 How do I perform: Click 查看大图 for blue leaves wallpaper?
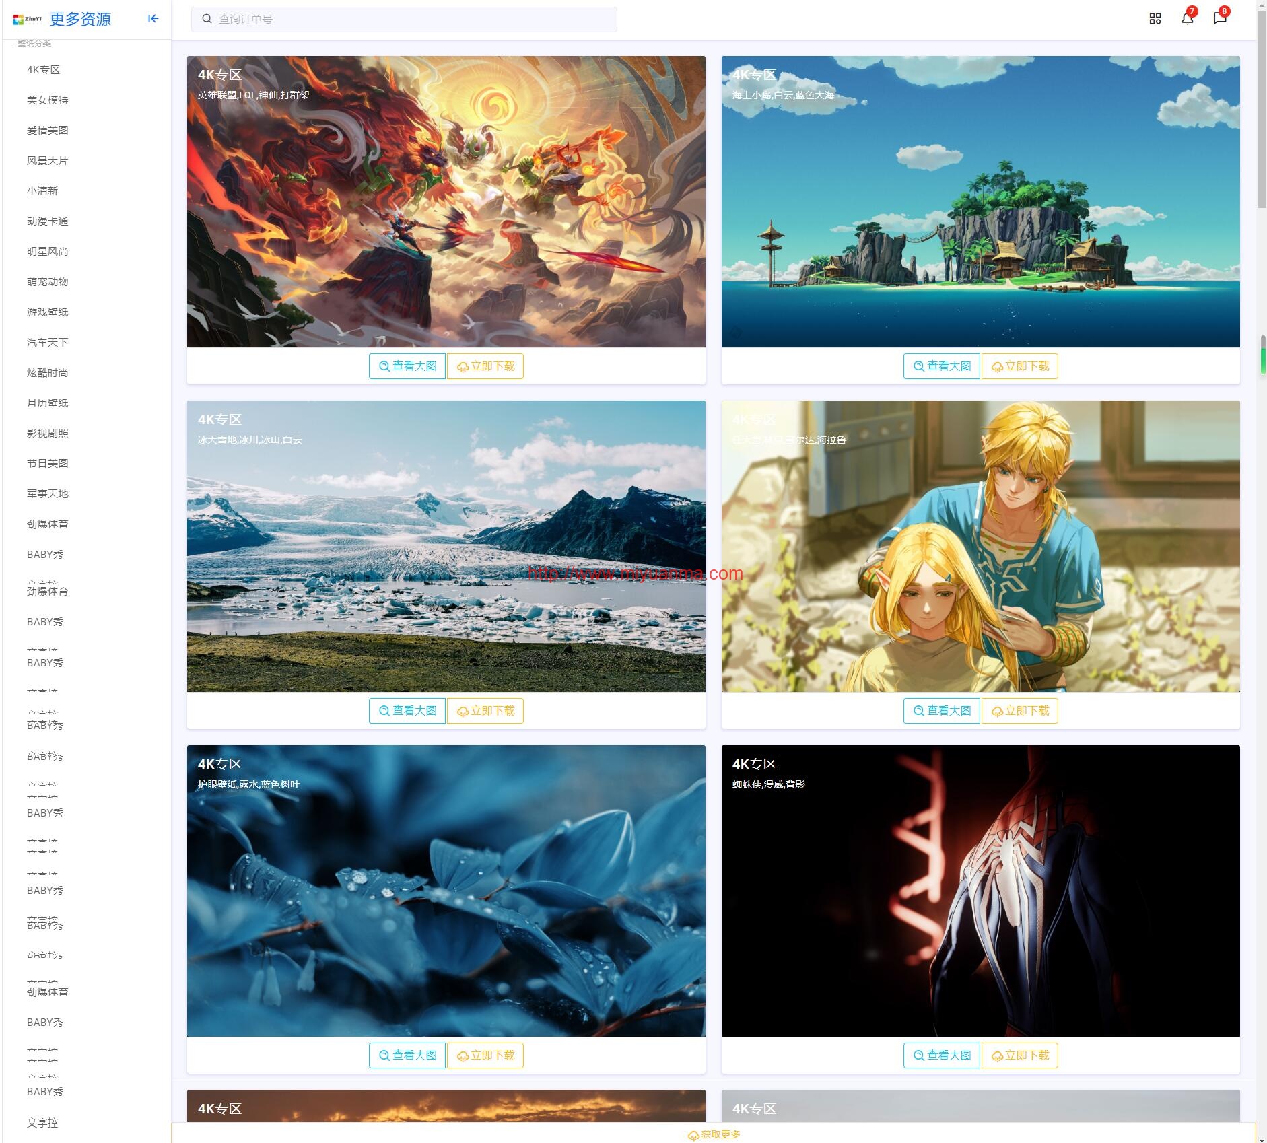click(x=407, y=1055)
